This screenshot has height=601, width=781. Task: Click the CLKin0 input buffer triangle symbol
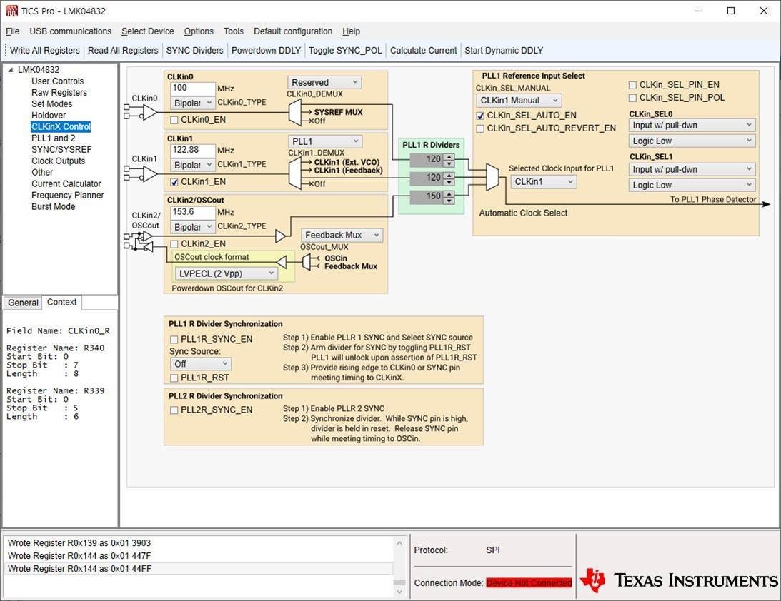[150, 112]
